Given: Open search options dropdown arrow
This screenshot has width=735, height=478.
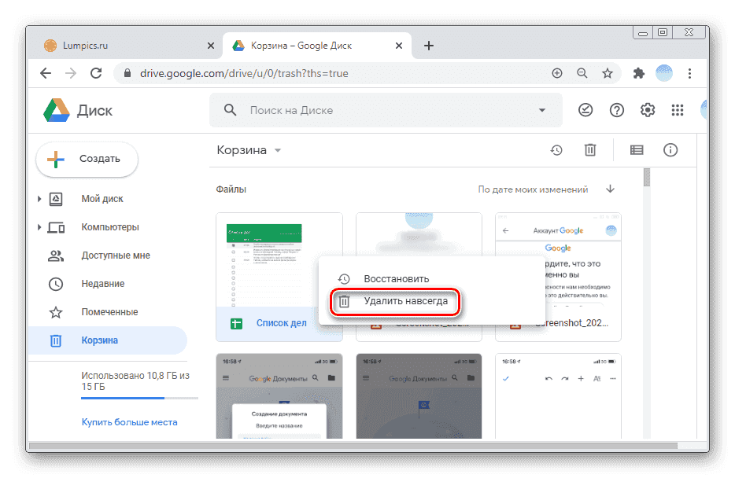Looking at the screenshot, I should [x=541, y=111].
